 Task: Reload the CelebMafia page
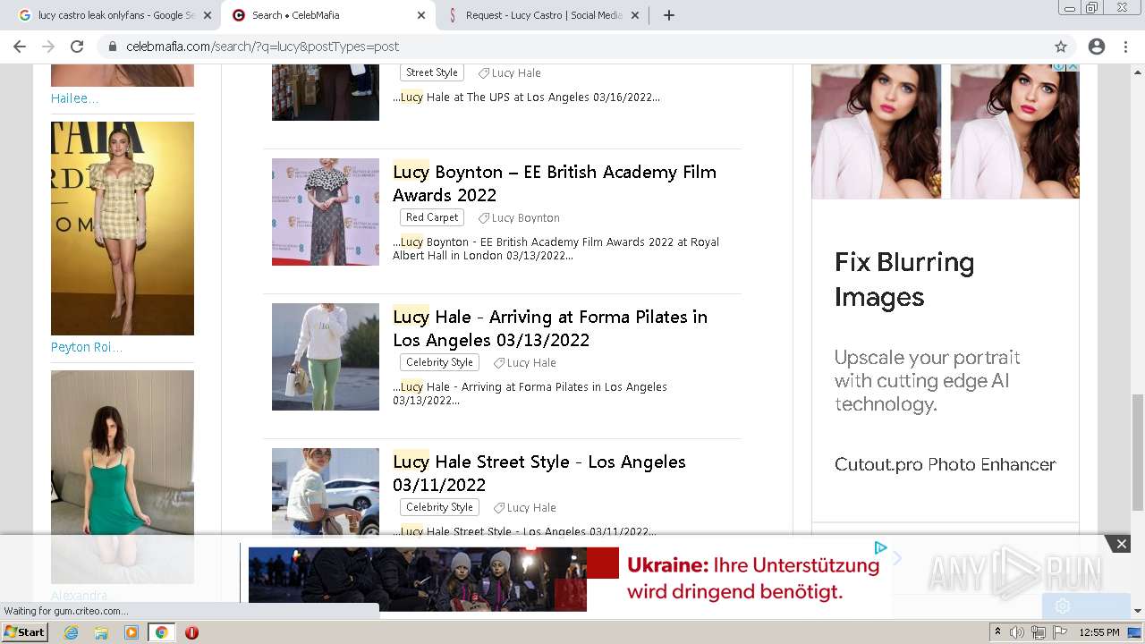coord(77,47)
